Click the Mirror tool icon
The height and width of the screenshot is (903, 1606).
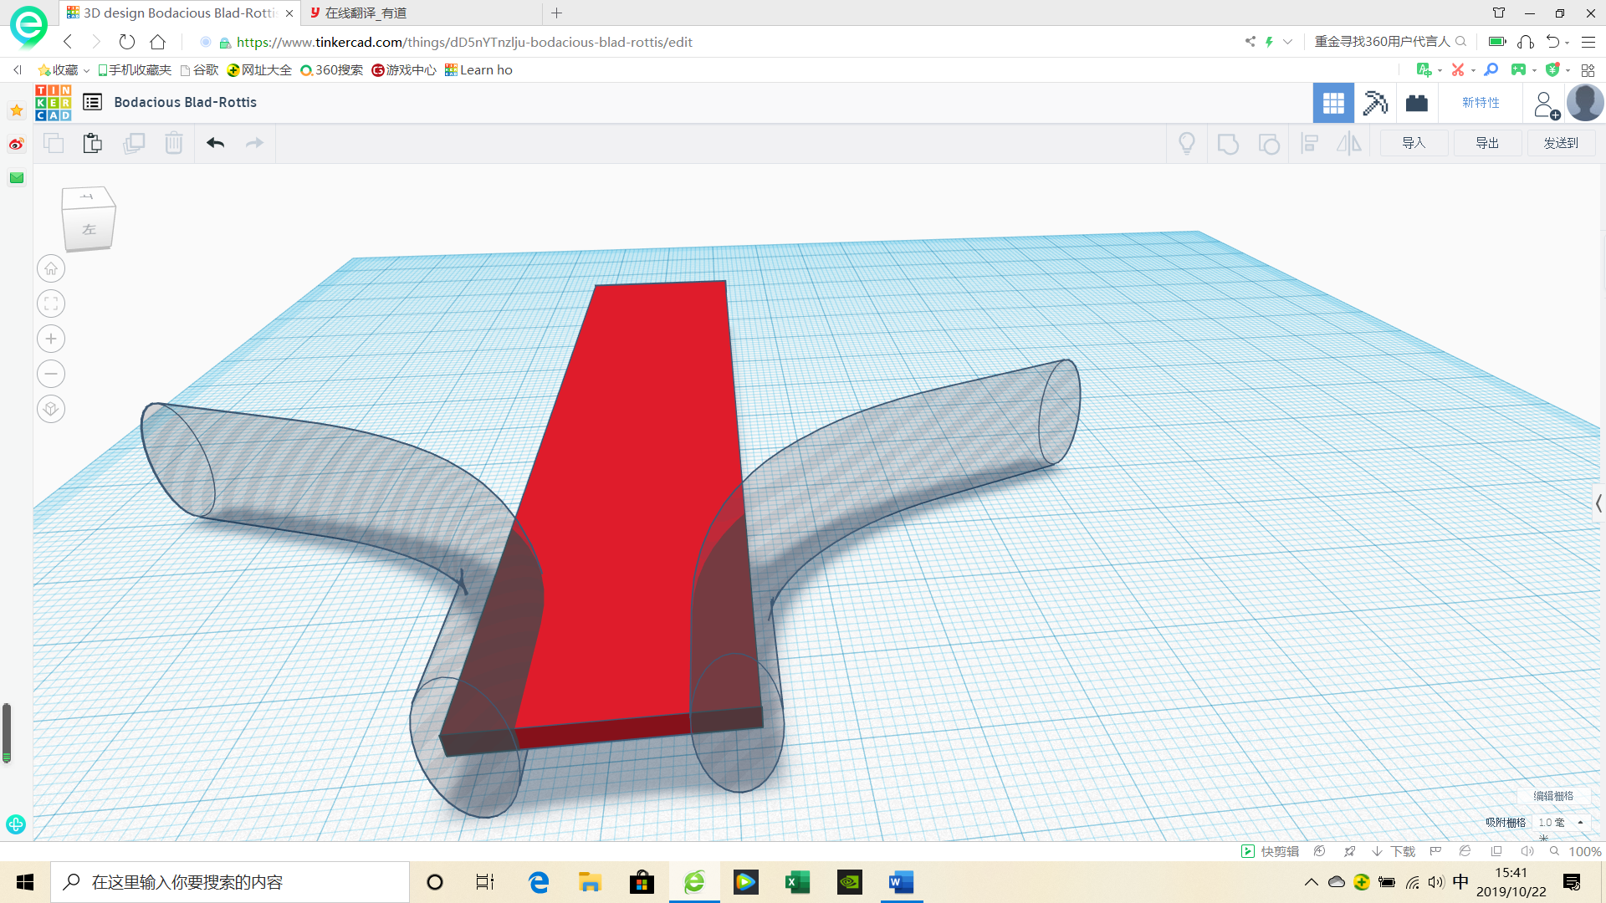tap(1349, 144)
